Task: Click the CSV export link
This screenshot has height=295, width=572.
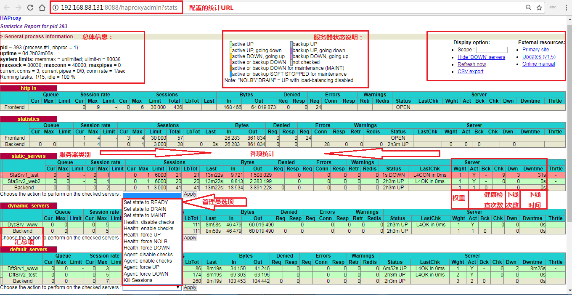Action: [x=470, y=72]
